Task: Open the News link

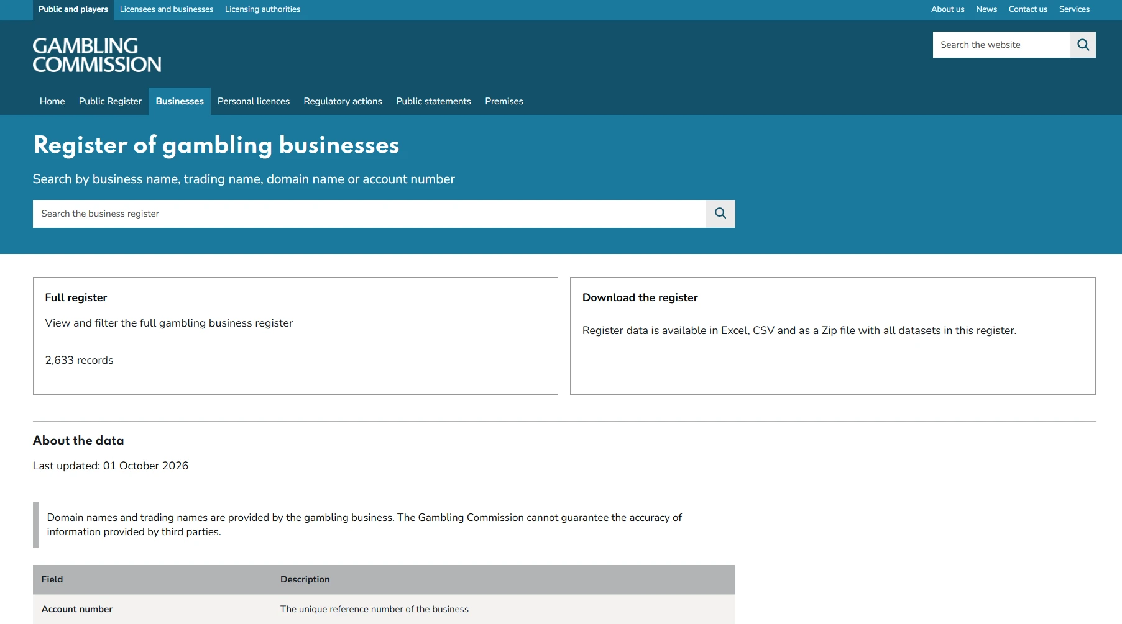Action: (986, 9)
